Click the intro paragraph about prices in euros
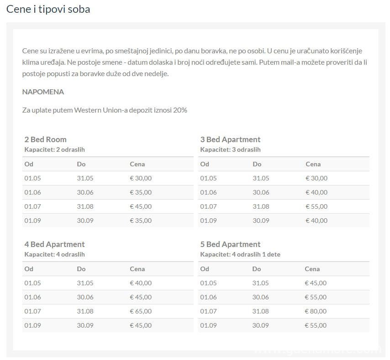 tap(195, 62)
